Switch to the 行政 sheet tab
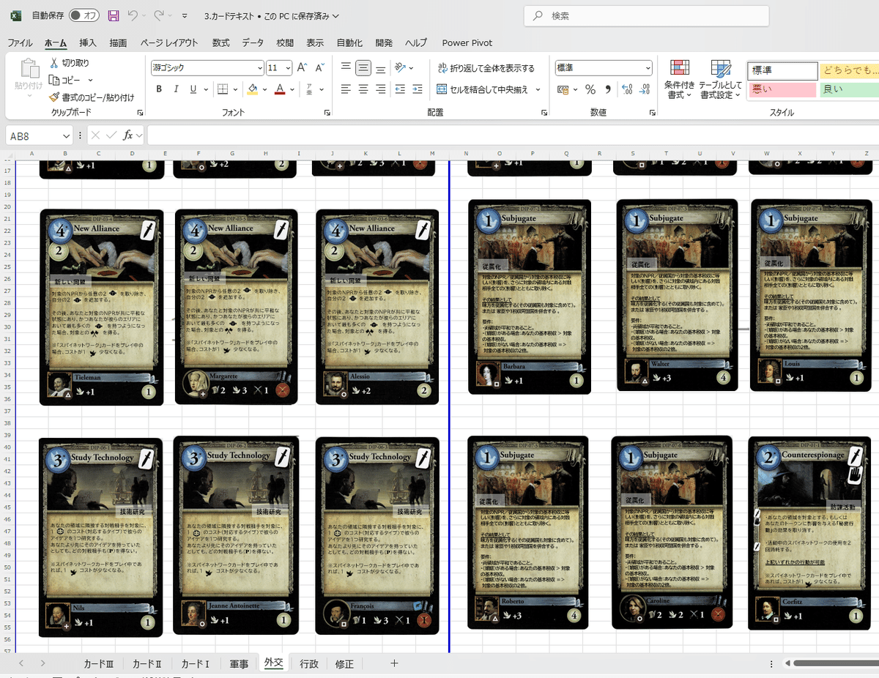Screen dimensions: 879x678 (309, 664)
